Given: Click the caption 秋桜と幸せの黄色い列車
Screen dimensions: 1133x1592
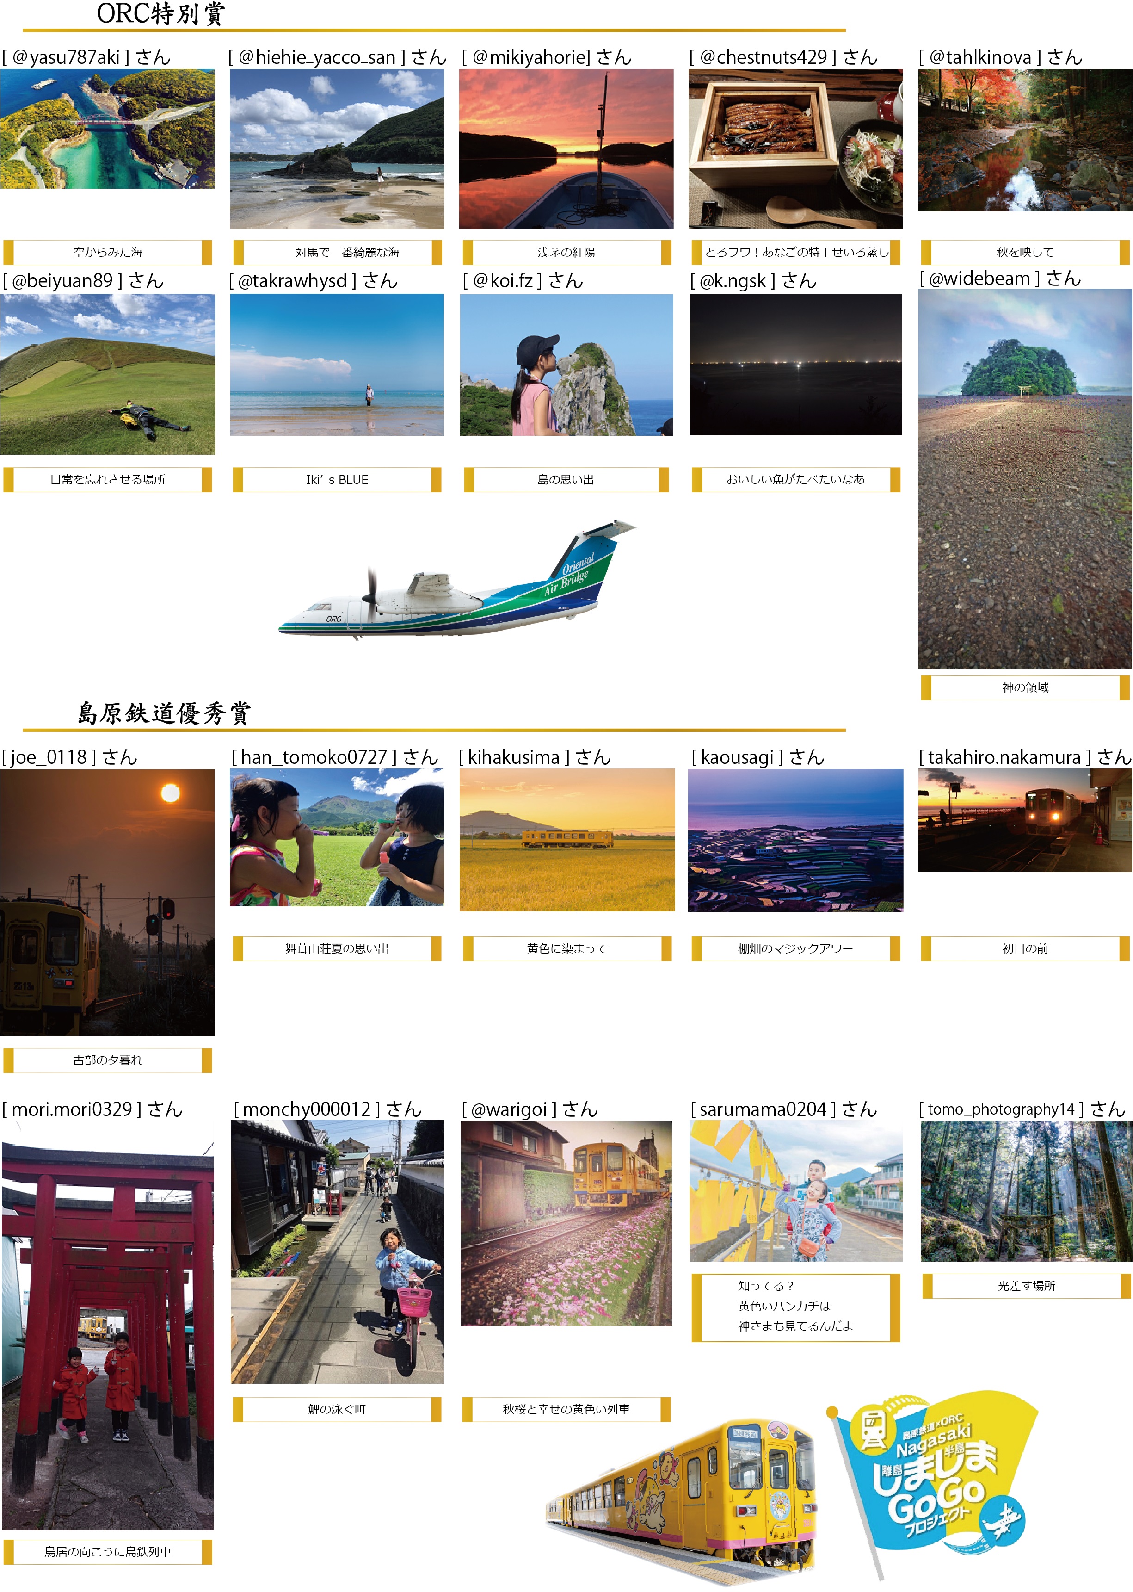Looking at the screenshot, I should [x=566, y=1409].
